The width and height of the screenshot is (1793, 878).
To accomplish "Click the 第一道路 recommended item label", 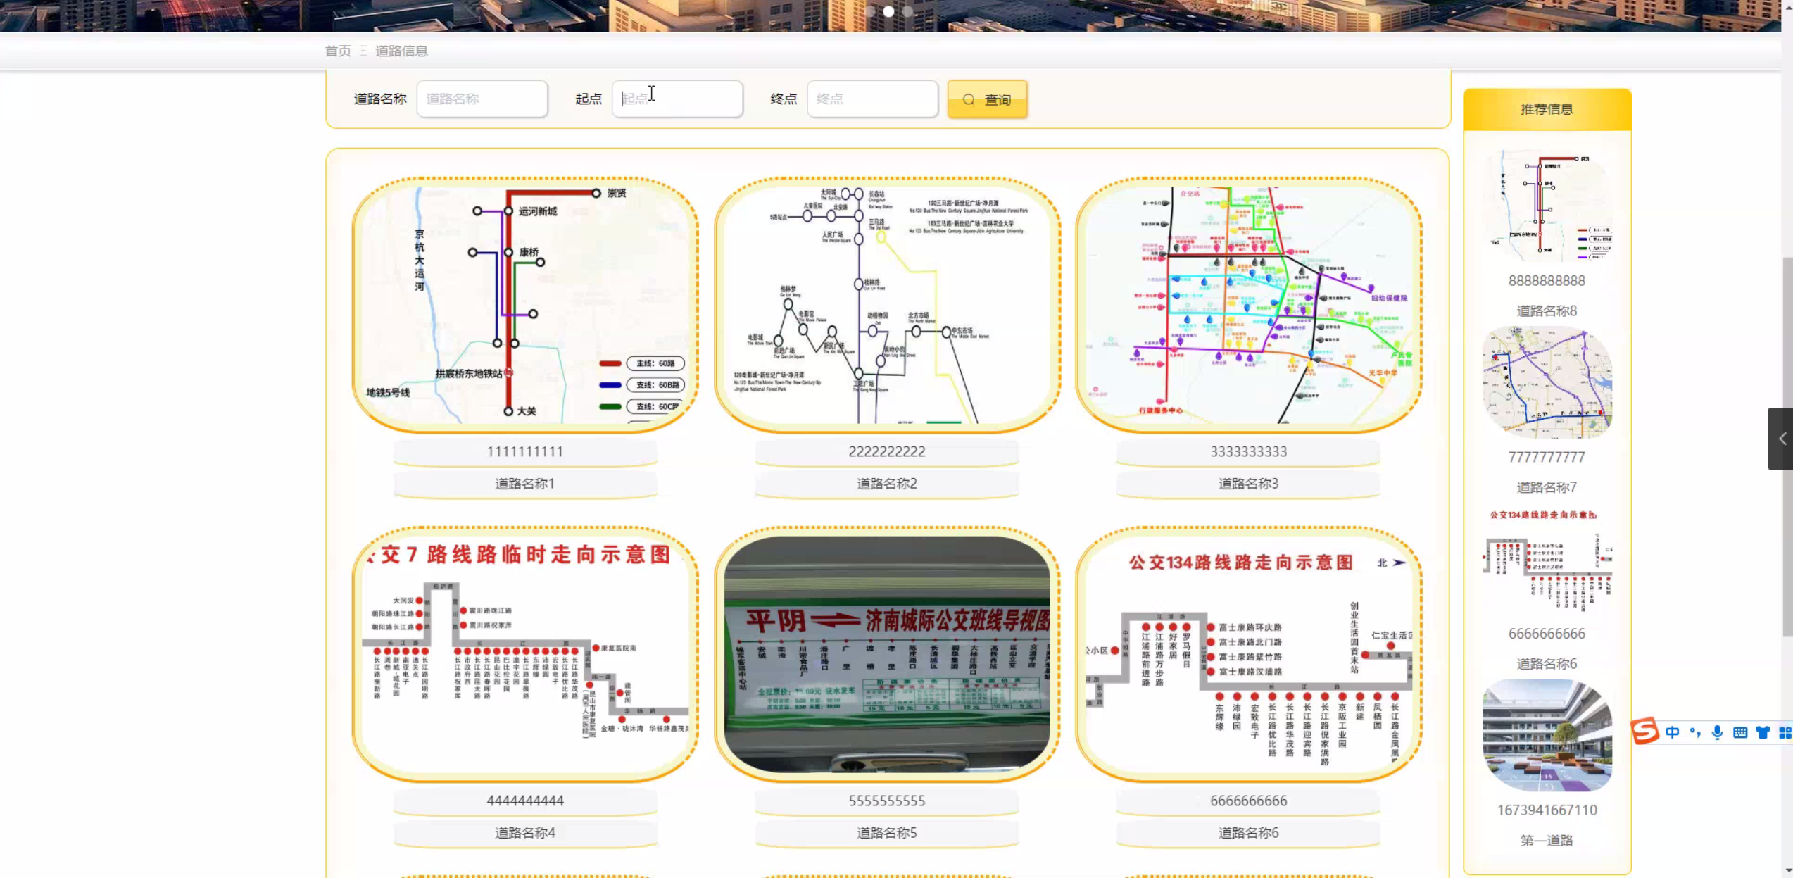I will click(x=1547, y=840).
